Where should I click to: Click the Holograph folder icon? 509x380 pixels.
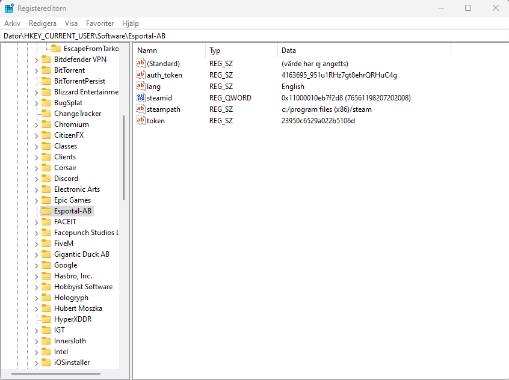pos(46,298)
